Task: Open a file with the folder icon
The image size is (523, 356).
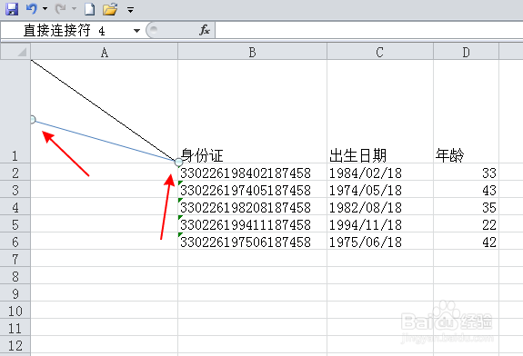Action: [x=110, y=9]
